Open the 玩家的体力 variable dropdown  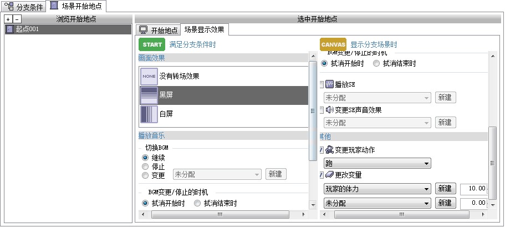point(377,189)
